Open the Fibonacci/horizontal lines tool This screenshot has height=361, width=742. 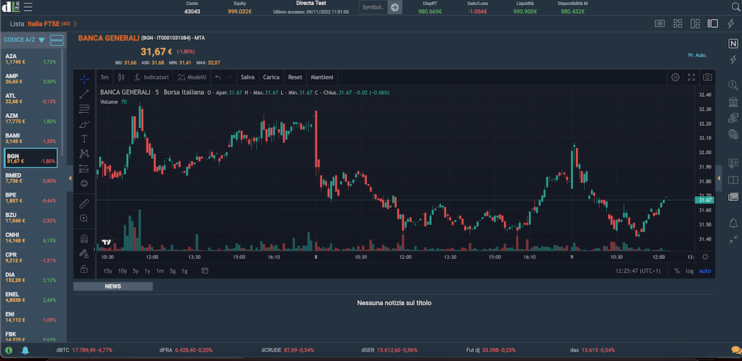[84, 109]
